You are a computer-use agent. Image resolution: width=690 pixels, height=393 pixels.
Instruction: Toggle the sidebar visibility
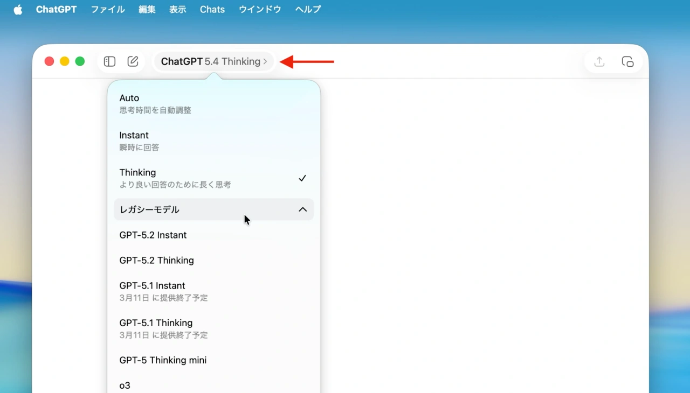tap(109, 61)
